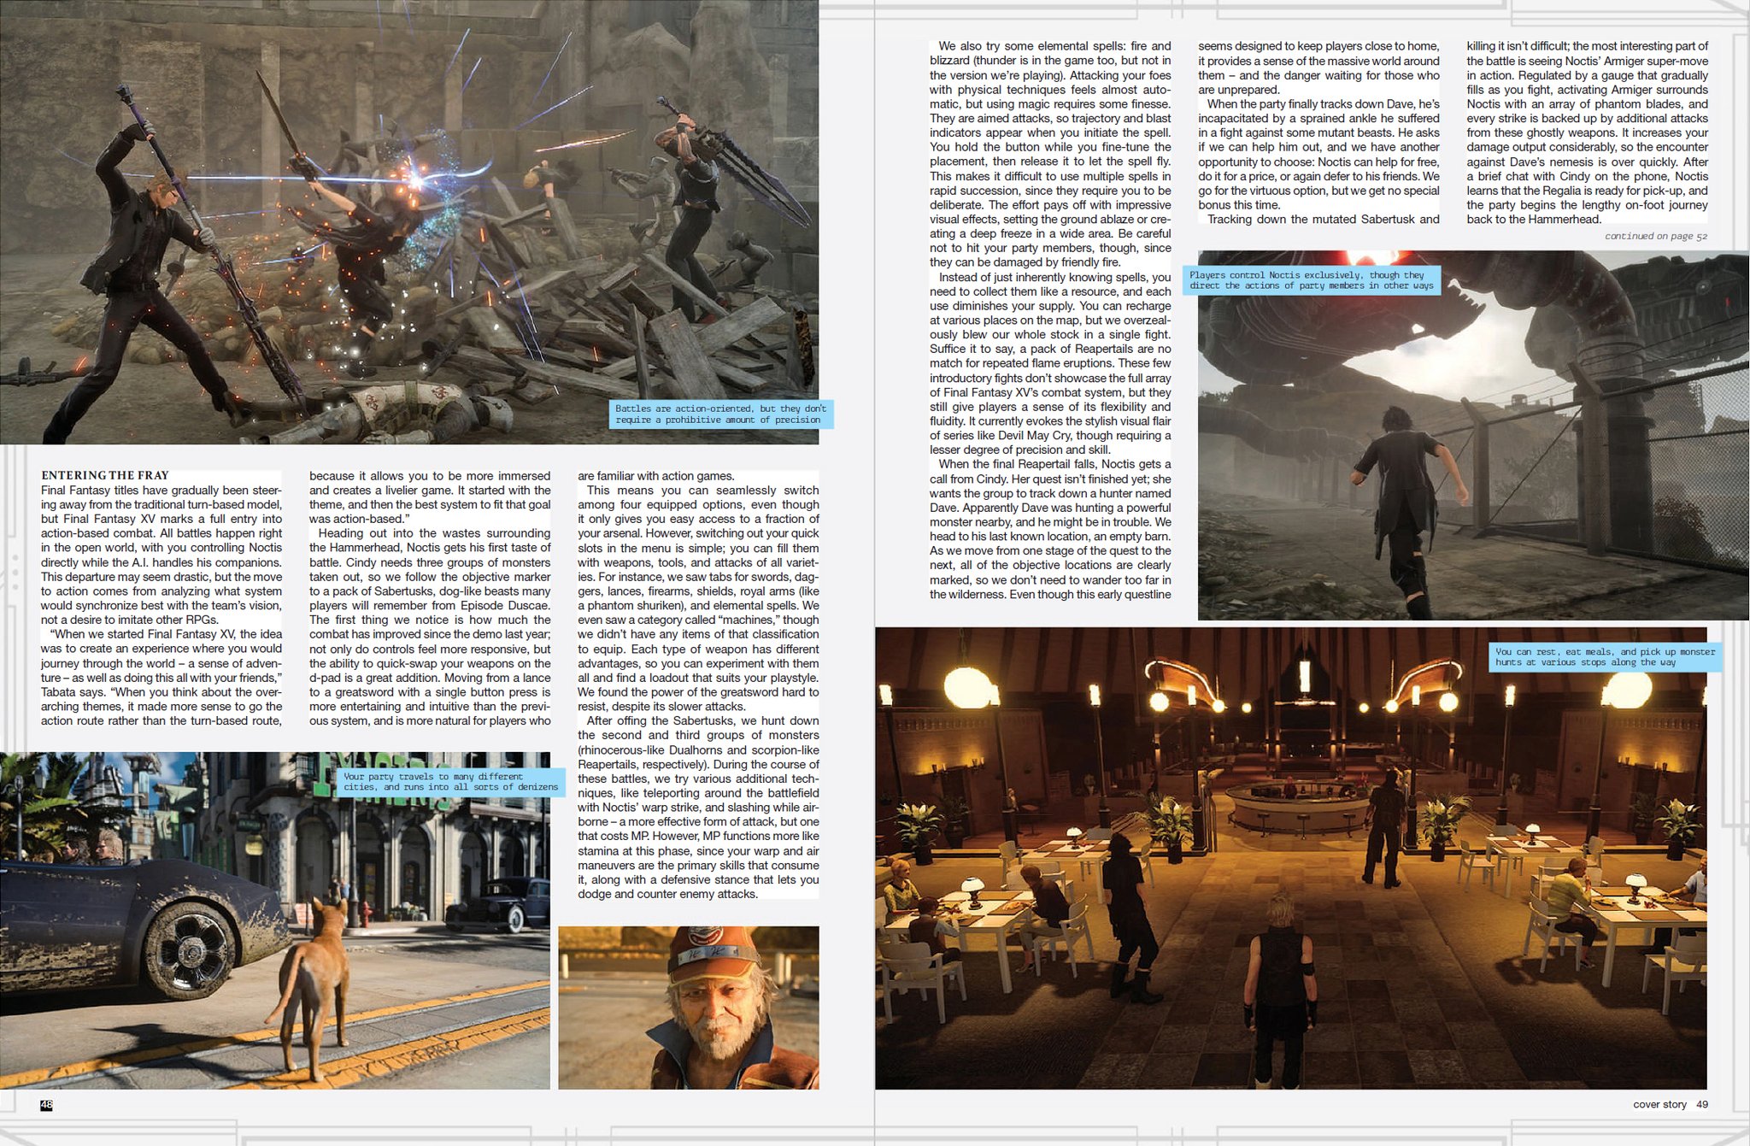The width and height of the screenshot is (1750, 1146).
Task: Select caption "Your party travels to many different cities"
Action: point(449,782)
